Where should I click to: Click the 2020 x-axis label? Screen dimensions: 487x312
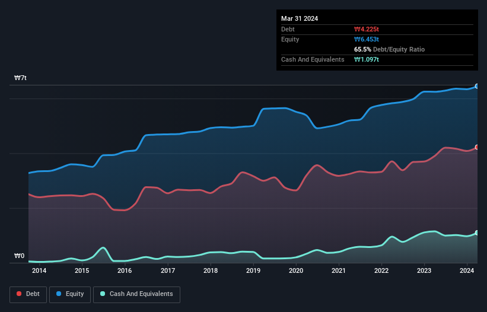coord(296,270)
